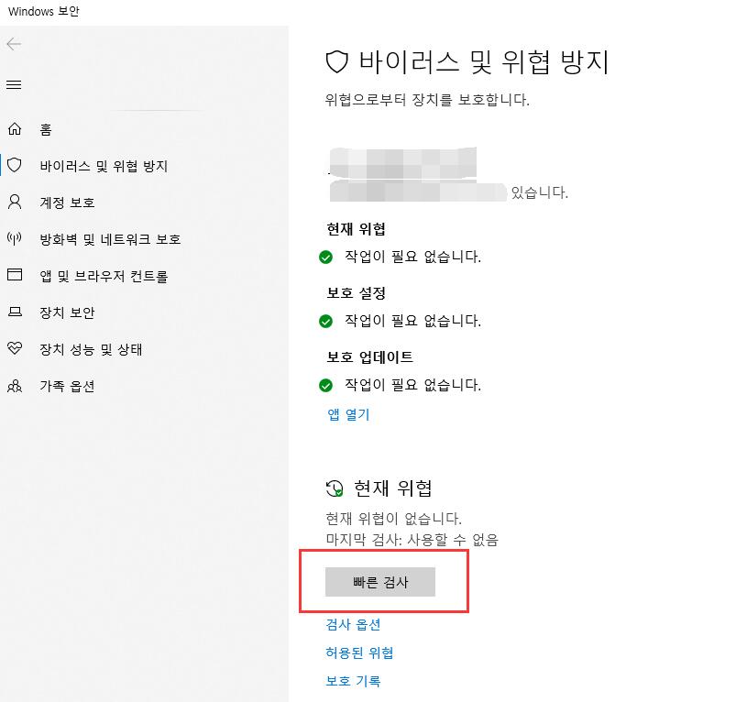Click the 보호 설정 heading
This screenshot has width=747, height=702.
(357, 293)
